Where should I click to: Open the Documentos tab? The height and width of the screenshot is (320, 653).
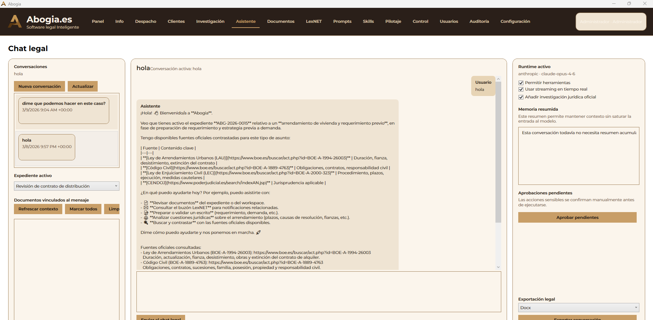(280, 21)
